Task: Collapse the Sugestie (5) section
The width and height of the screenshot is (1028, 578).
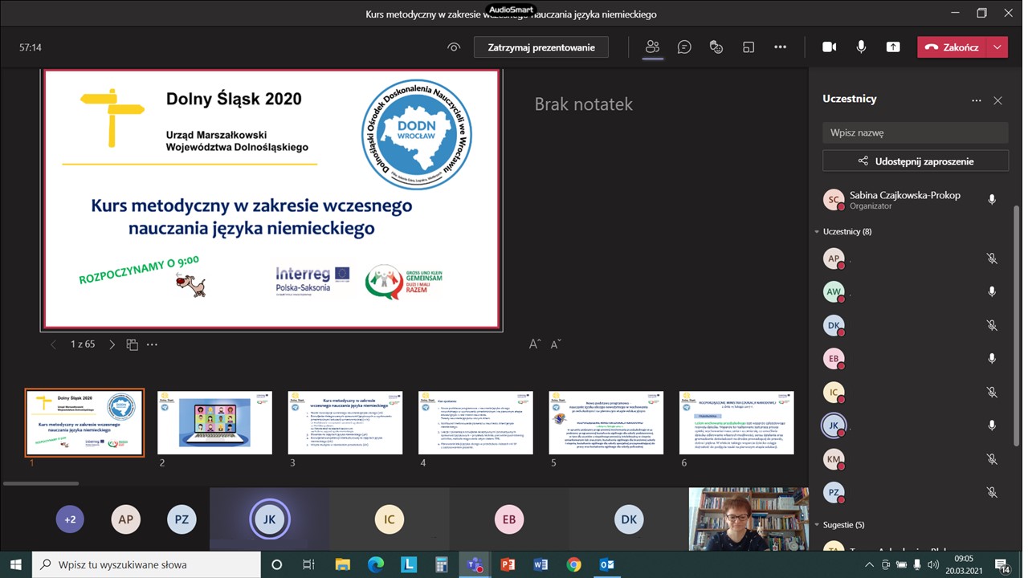Action: pyautogui.click(x=818, y=525)
